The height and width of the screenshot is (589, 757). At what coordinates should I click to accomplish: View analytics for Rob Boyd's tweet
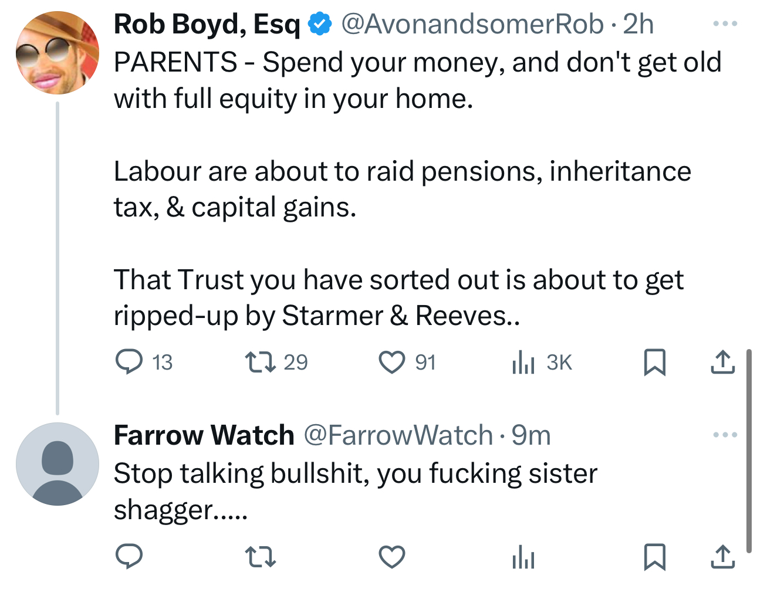523,362
